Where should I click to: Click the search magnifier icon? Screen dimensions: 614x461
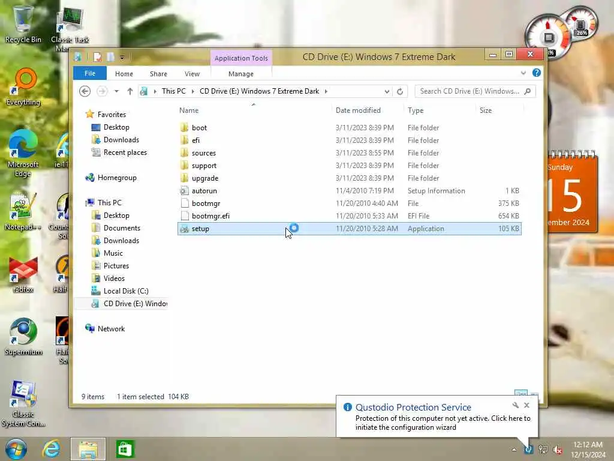[x=528, y=91]
